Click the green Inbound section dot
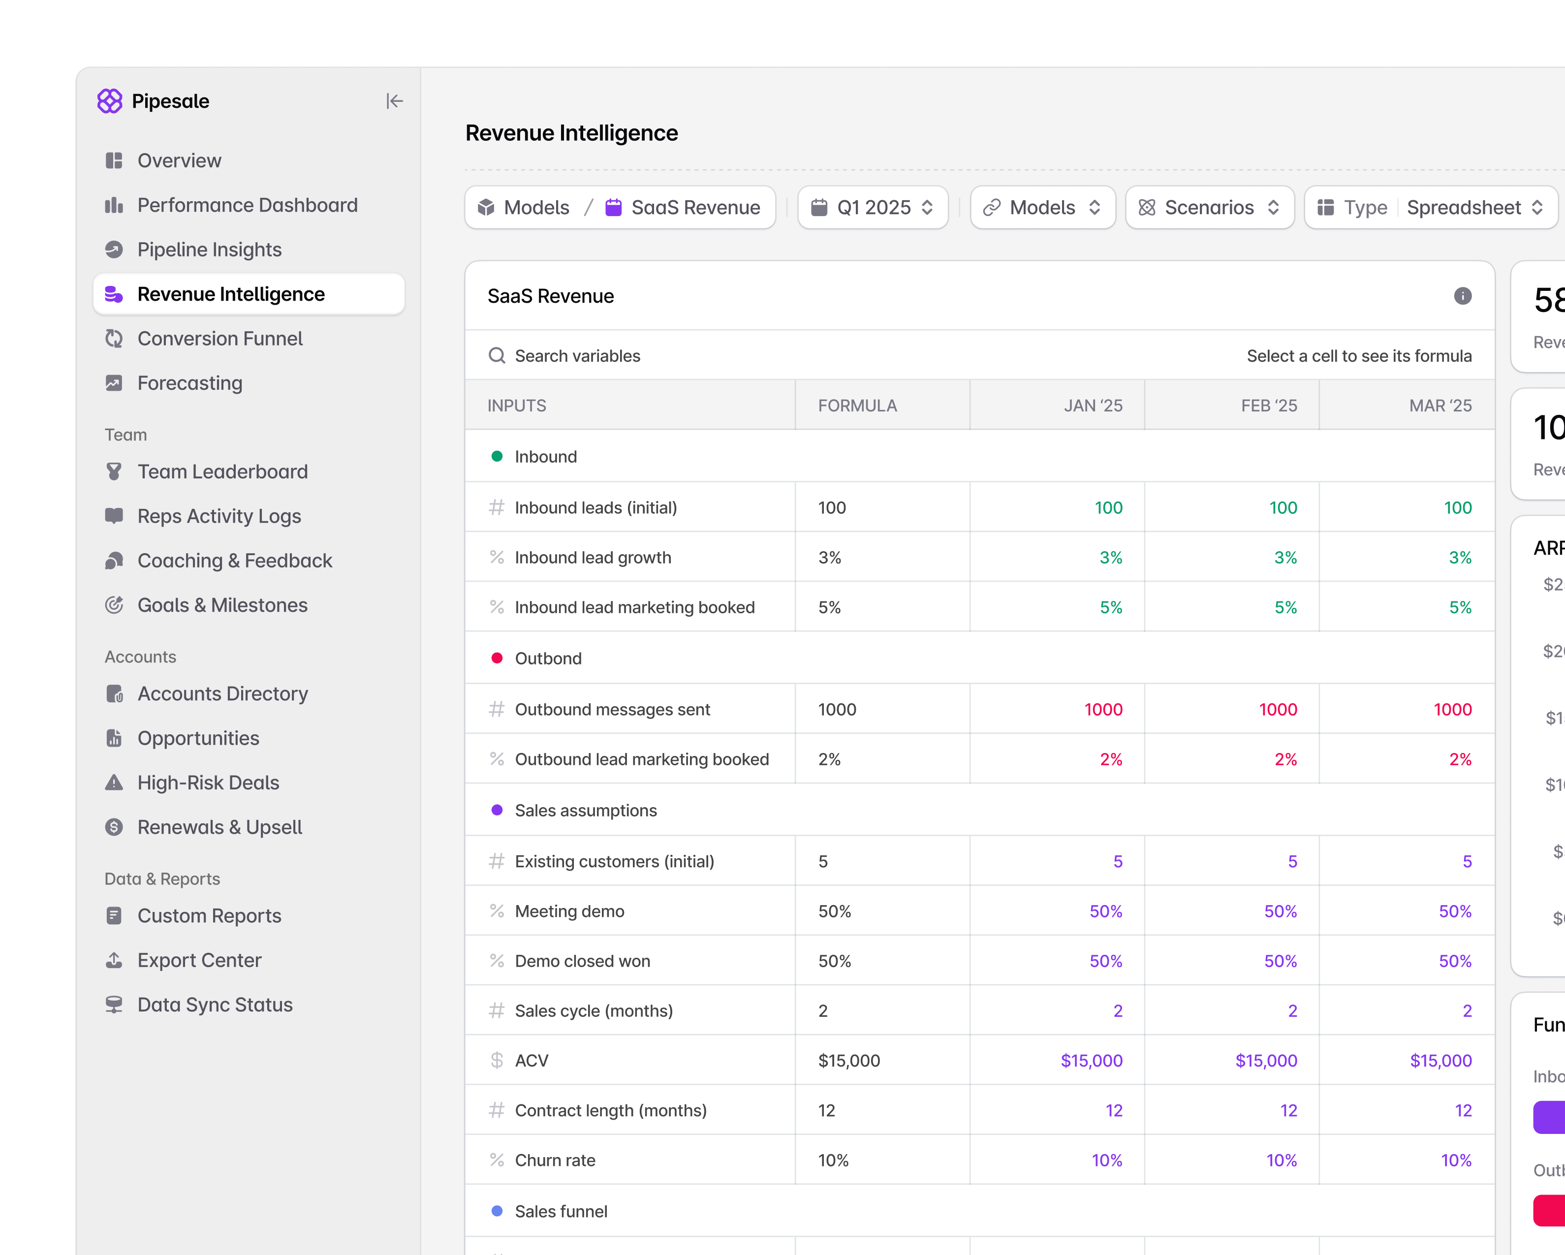 tap(497, 457)
